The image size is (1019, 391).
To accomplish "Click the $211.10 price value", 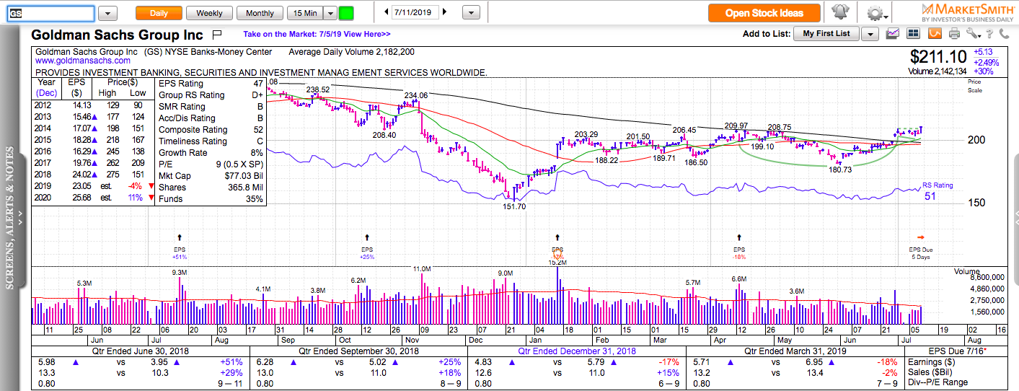I will tap(938, 56).
